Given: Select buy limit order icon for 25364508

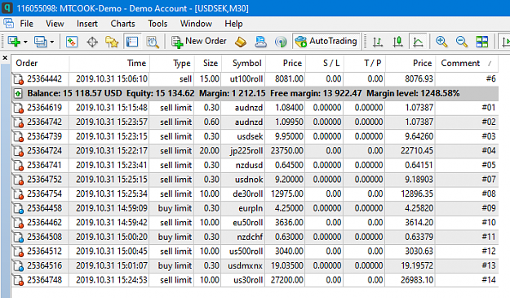Looking at the screenshot, I should click(18, 237).
